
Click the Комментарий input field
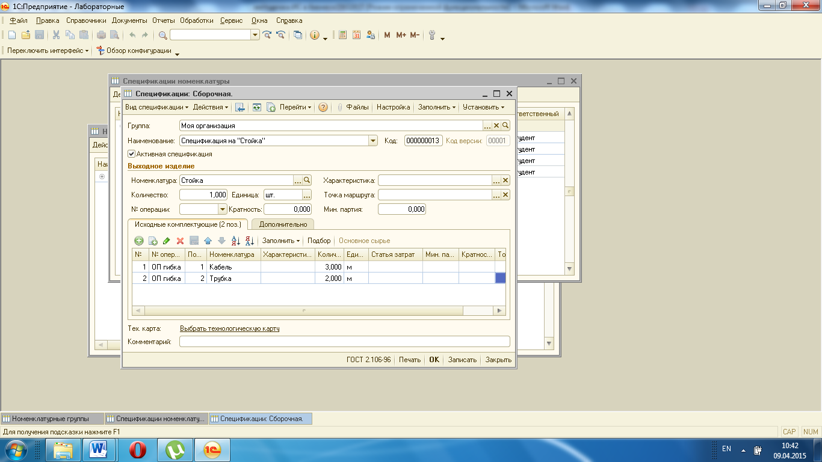point(345,342)
